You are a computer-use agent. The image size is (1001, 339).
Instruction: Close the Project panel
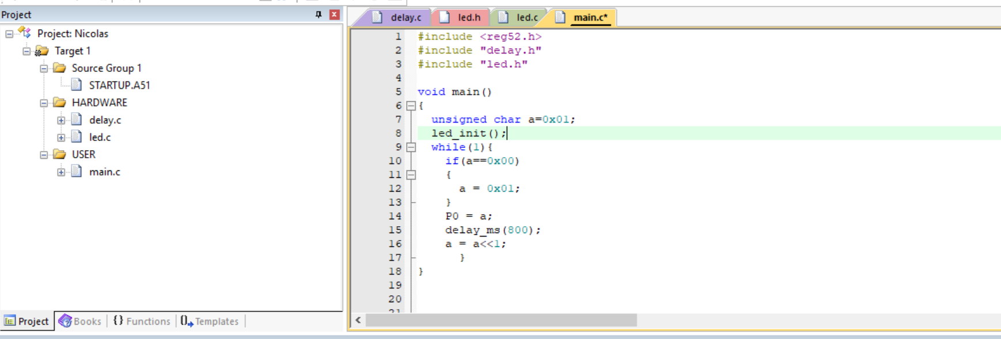click(334, 14)
